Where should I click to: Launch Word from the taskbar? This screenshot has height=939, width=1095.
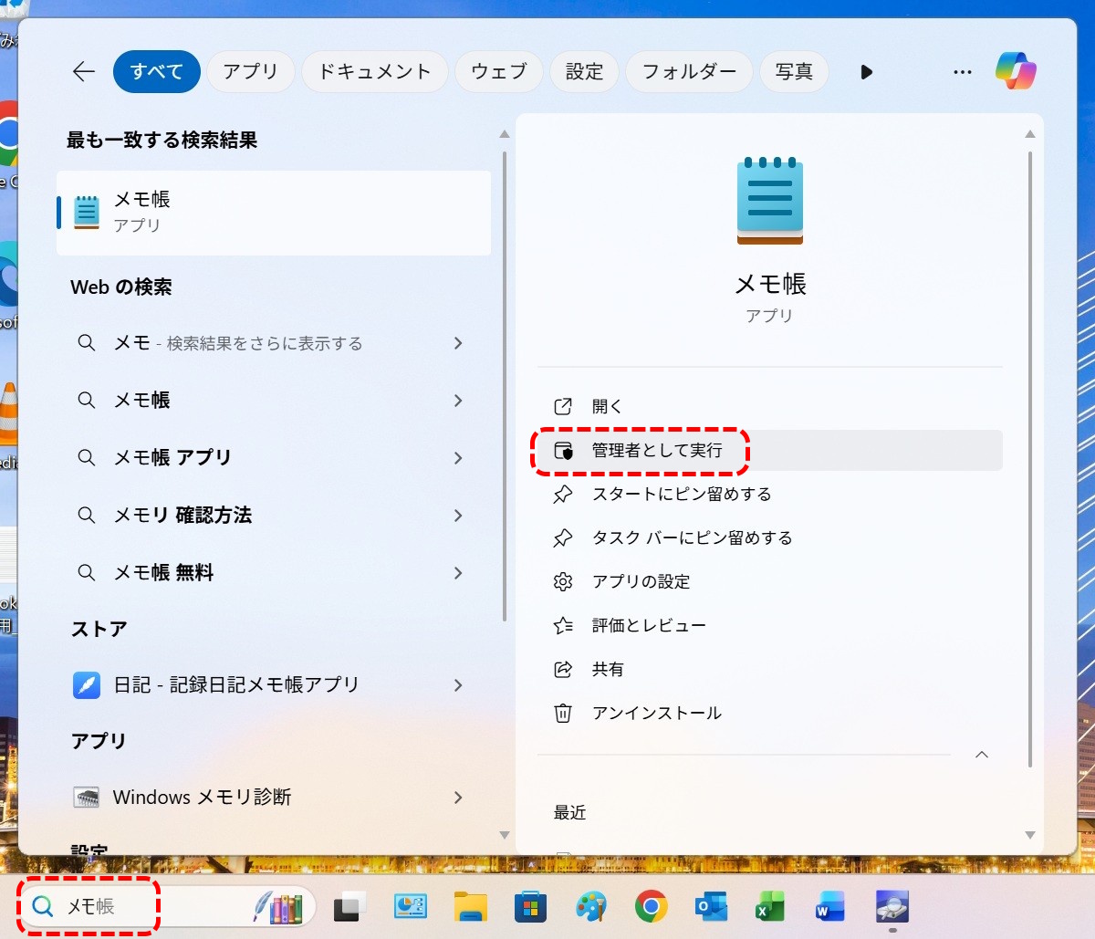tap(829, 907)
